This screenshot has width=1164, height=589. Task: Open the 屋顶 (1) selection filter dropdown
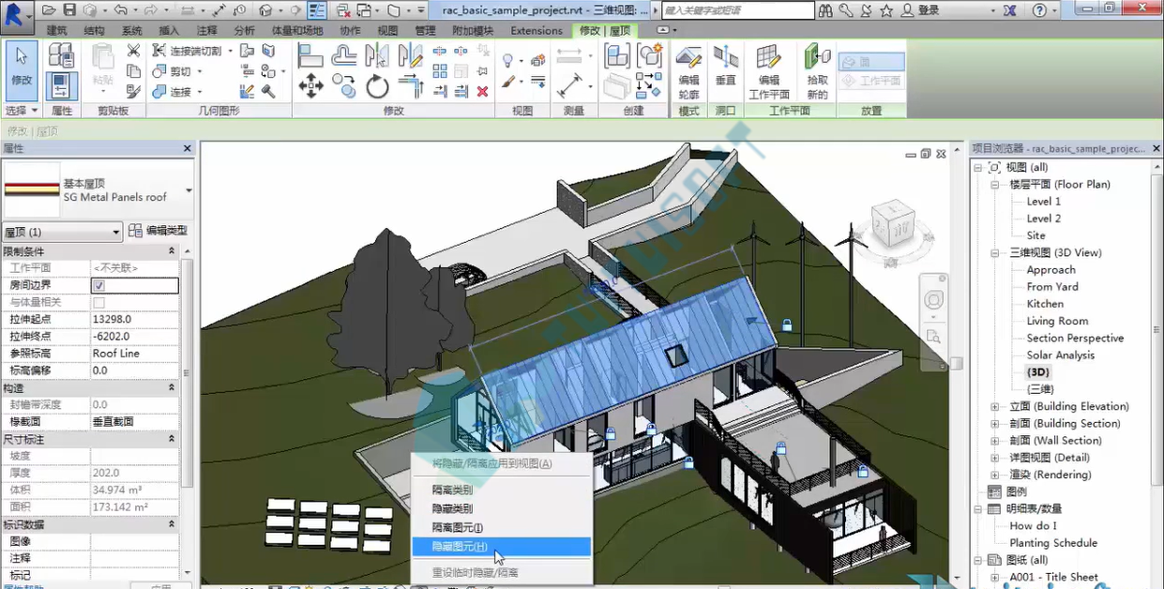(62, 232)
